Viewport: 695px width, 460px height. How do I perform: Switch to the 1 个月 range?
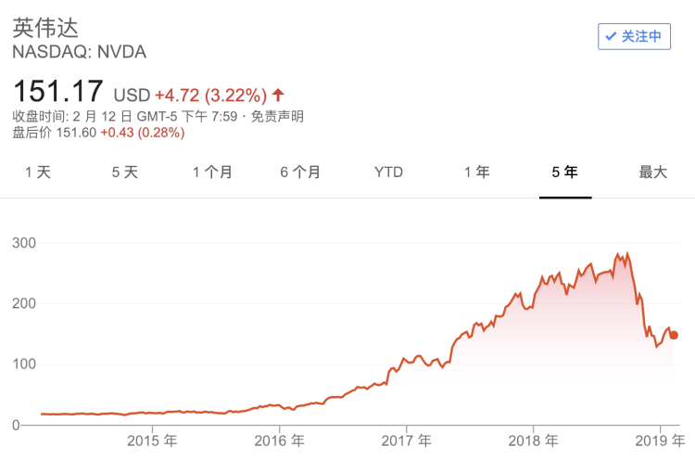point(212,172)
